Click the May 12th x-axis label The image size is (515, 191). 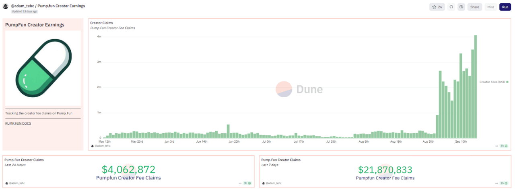pos(105,141)
